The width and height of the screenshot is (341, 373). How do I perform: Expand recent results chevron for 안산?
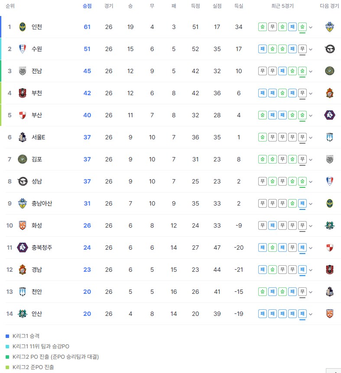(311, 314)
